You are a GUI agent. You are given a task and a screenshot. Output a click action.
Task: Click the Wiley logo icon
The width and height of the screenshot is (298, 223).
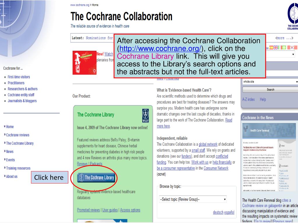(x=146, y=116)
